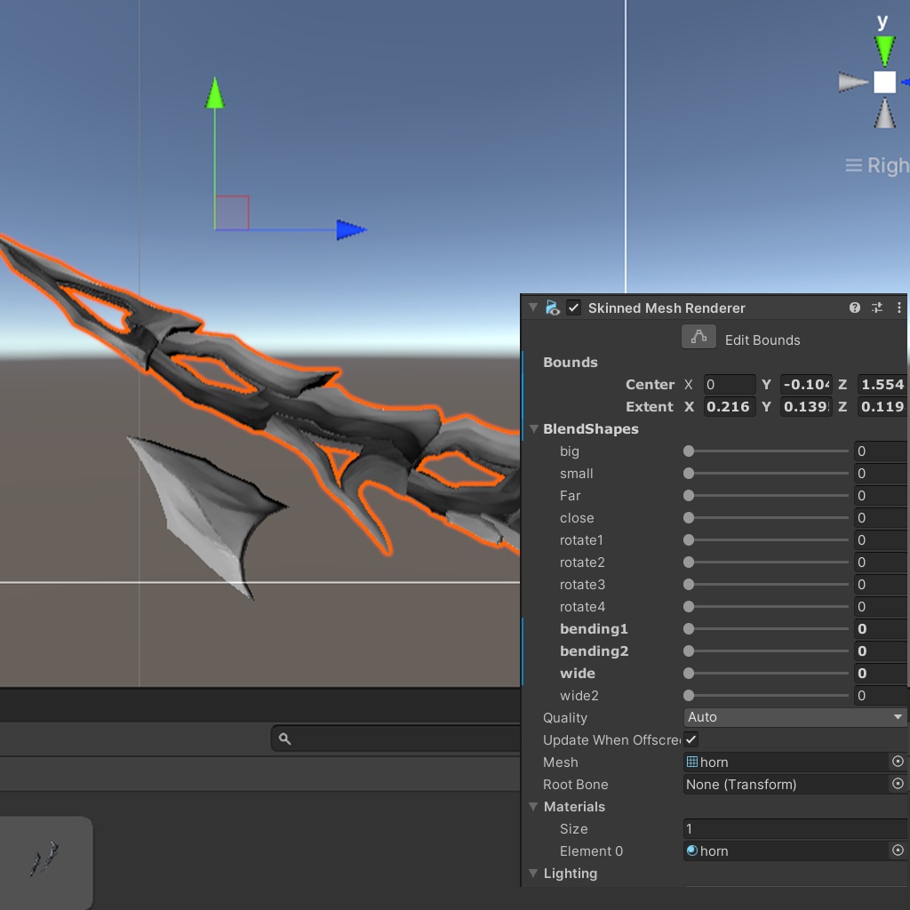The width and height of the screenshot is (910, 910).
Task: Collapse the Lighting section
Action: tap(533, 873)
